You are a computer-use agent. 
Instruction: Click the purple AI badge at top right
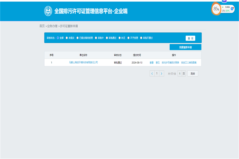223,1
